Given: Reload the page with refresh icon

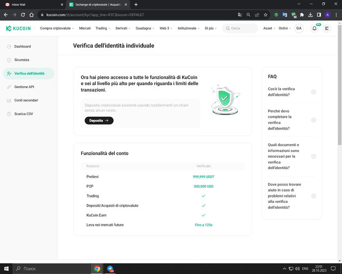Looking at the screenshot, I should 23,14.
